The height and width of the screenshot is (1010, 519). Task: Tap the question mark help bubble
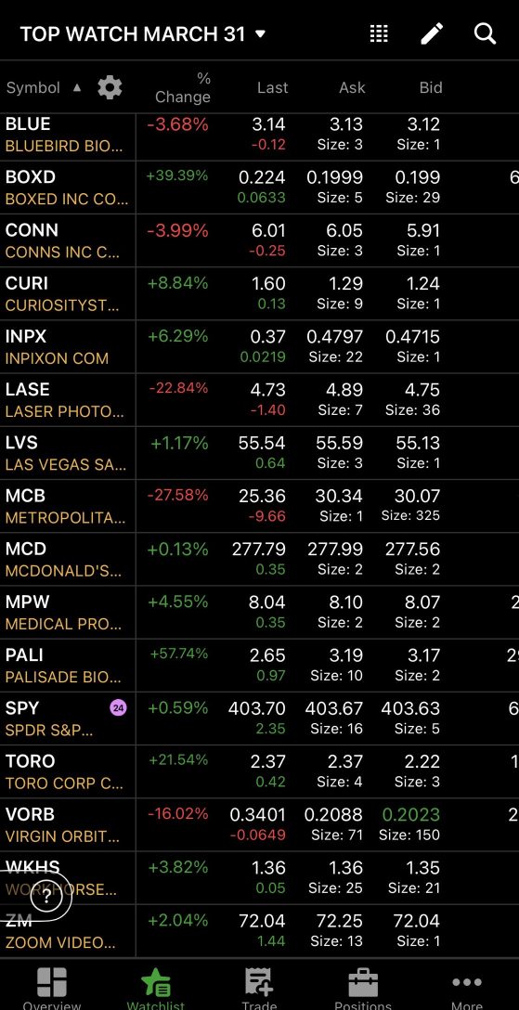(47, 898)
